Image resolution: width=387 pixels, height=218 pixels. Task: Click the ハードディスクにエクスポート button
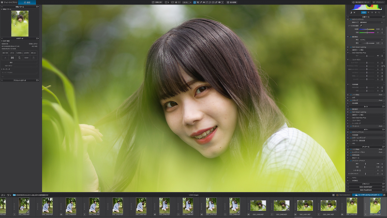tap(368, 195)
